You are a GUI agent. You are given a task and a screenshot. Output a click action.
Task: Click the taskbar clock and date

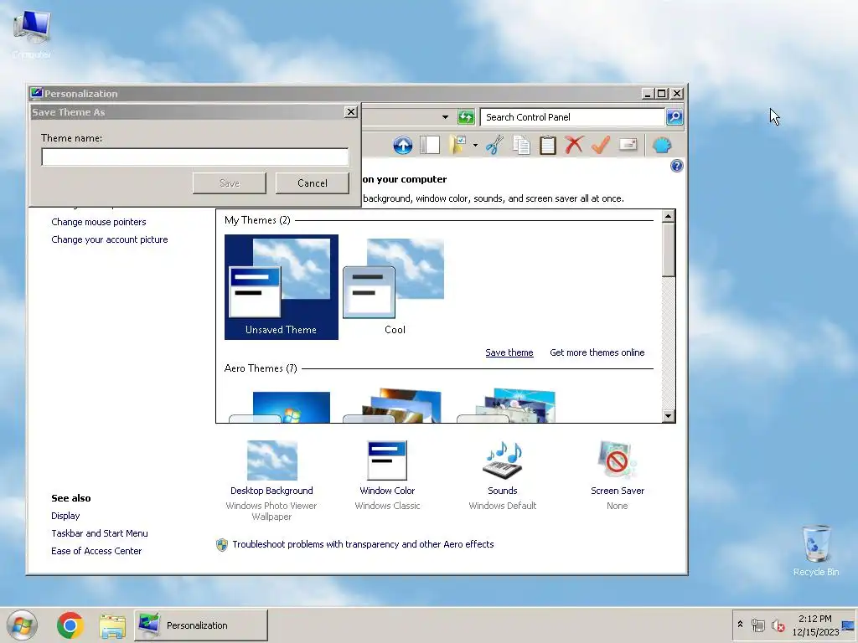tap(814, 625)
